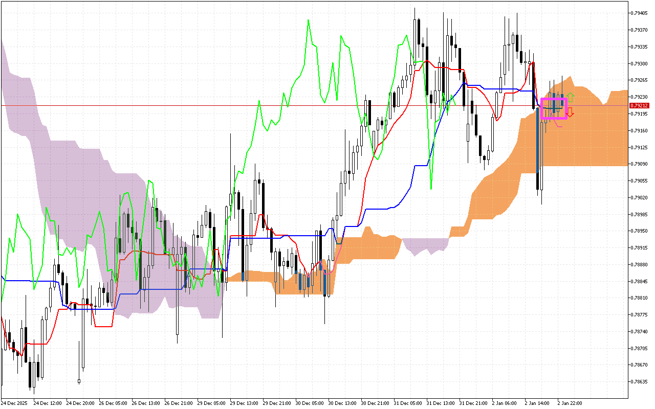Click the green up arrow signal
This screenshot has width=655, height=409.
[571, 96]
